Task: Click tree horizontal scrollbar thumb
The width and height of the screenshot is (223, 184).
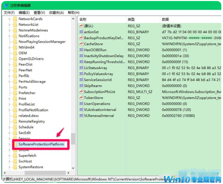Action: (45, 173)
